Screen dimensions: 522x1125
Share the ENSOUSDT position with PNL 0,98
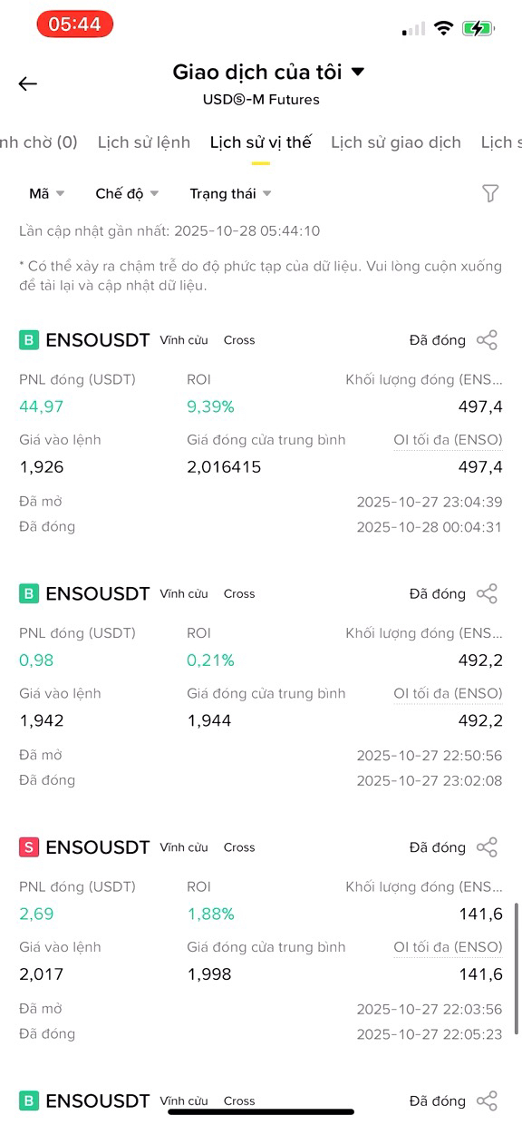488,594
